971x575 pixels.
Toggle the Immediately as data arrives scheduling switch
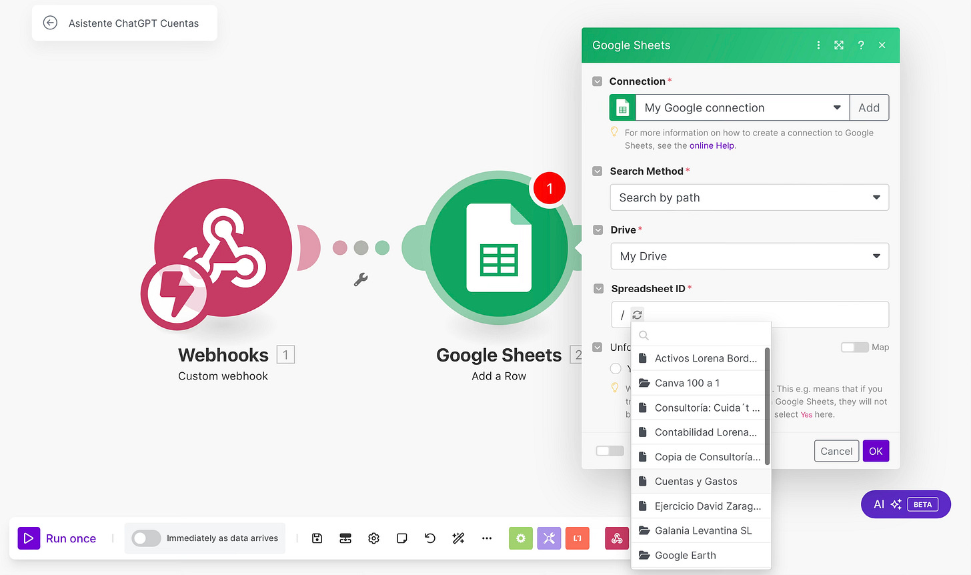pos(146,538)
